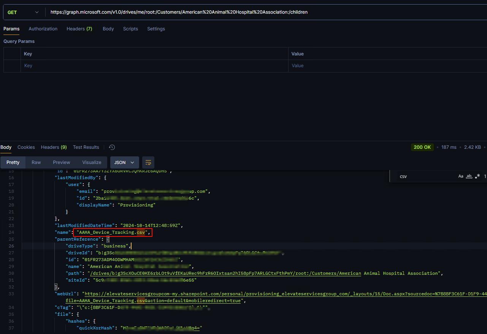Open the Settings tab
The width and height of the screenshot is (487, 334).
156,29
